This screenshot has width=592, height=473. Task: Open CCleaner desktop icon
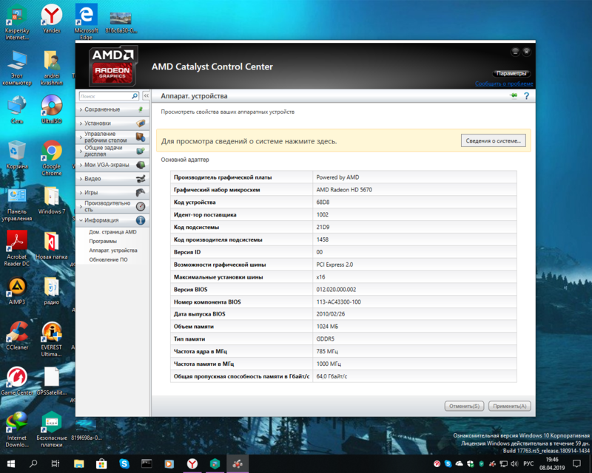(17, 331)
